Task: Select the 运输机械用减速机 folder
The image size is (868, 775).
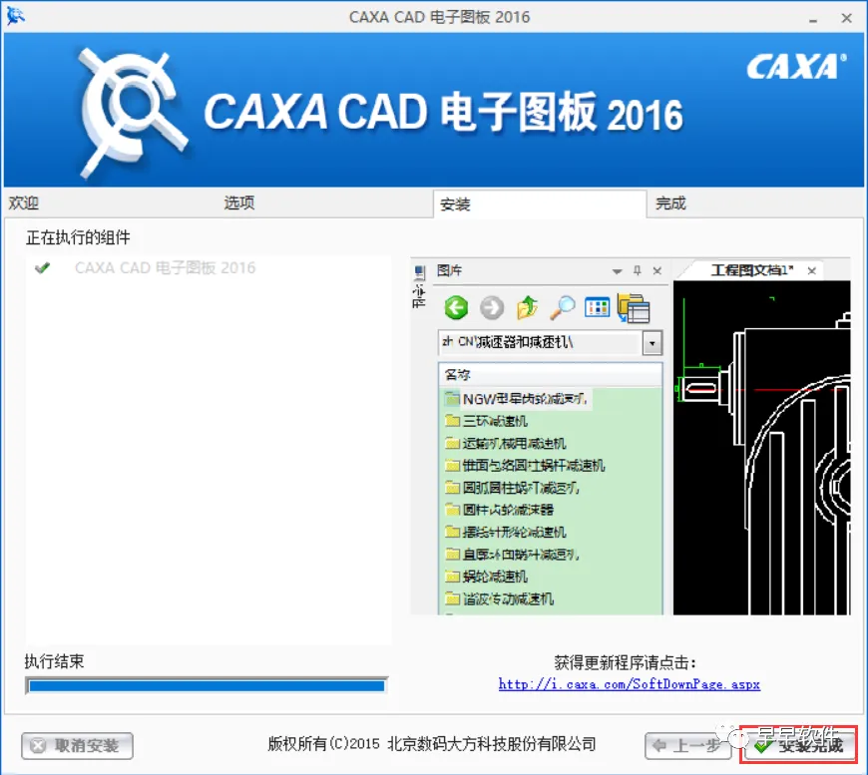Action: pos(506,444)
